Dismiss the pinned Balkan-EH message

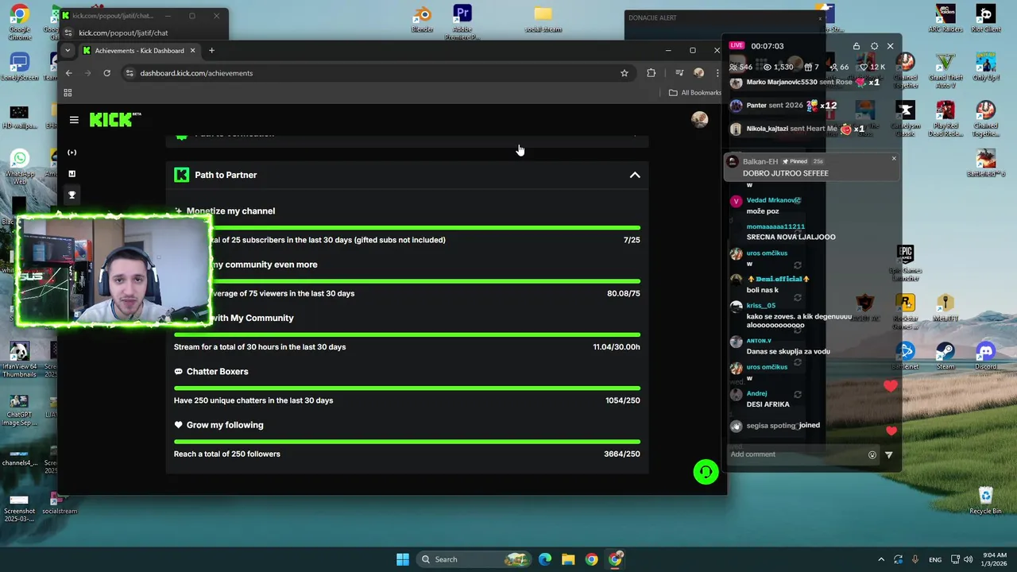click(x=893, y=159)
